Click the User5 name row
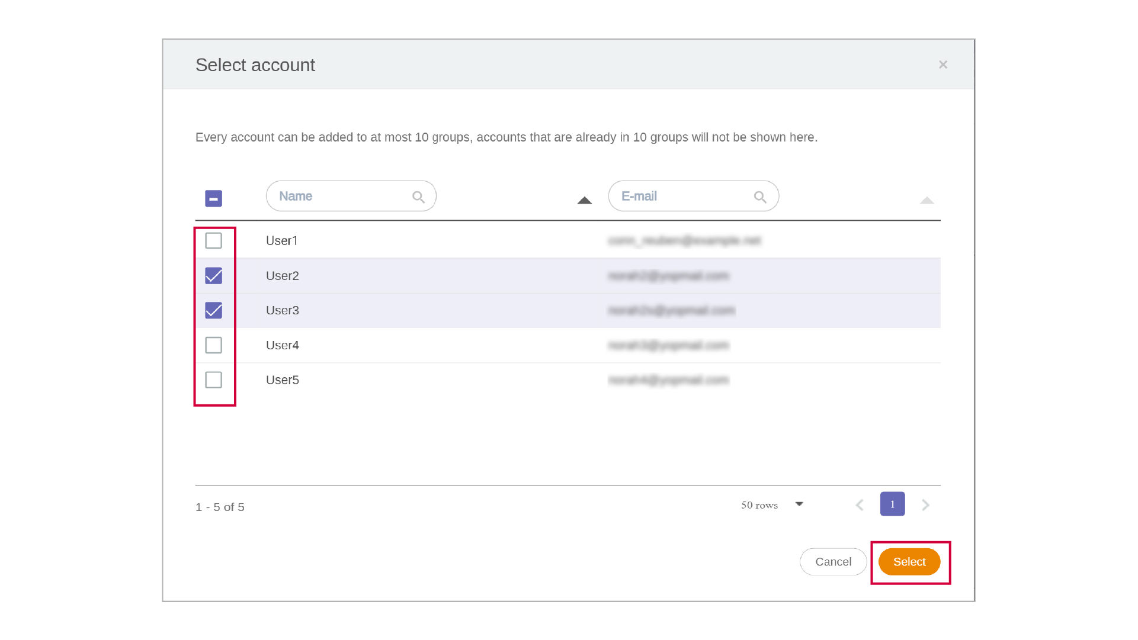The height and width of the screenshot is (640, 1138). coord(283,380)
